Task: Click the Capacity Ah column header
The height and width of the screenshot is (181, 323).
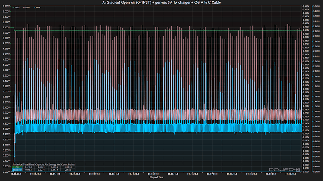Action: (41, 164)
